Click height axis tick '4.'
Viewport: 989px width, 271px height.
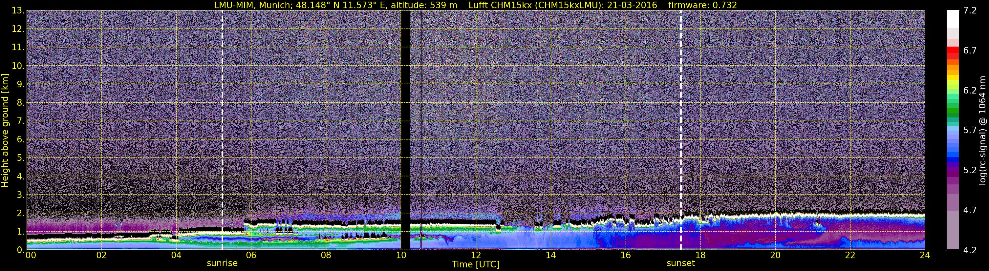point(20,177)
